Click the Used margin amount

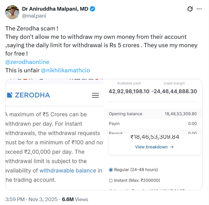coord(174,91)
